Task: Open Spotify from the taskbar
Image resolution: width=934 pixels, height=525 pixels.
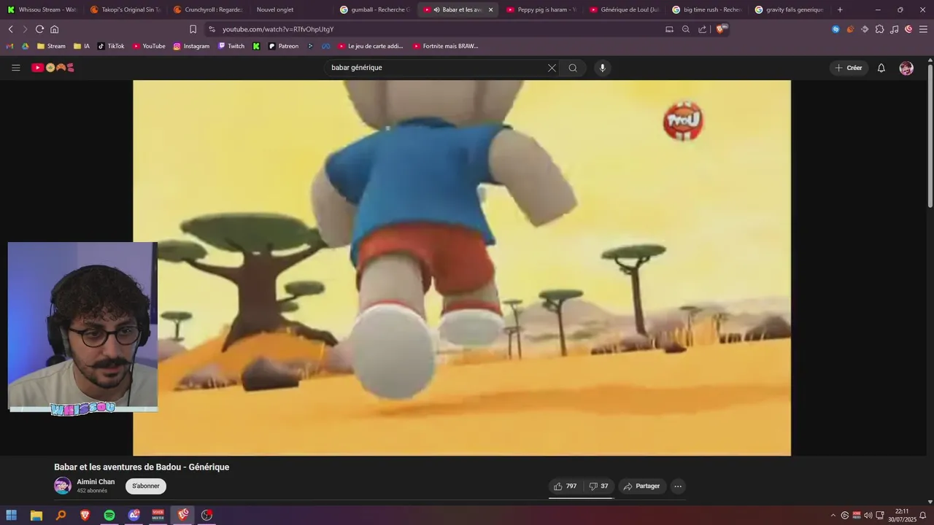Action: 109,515
